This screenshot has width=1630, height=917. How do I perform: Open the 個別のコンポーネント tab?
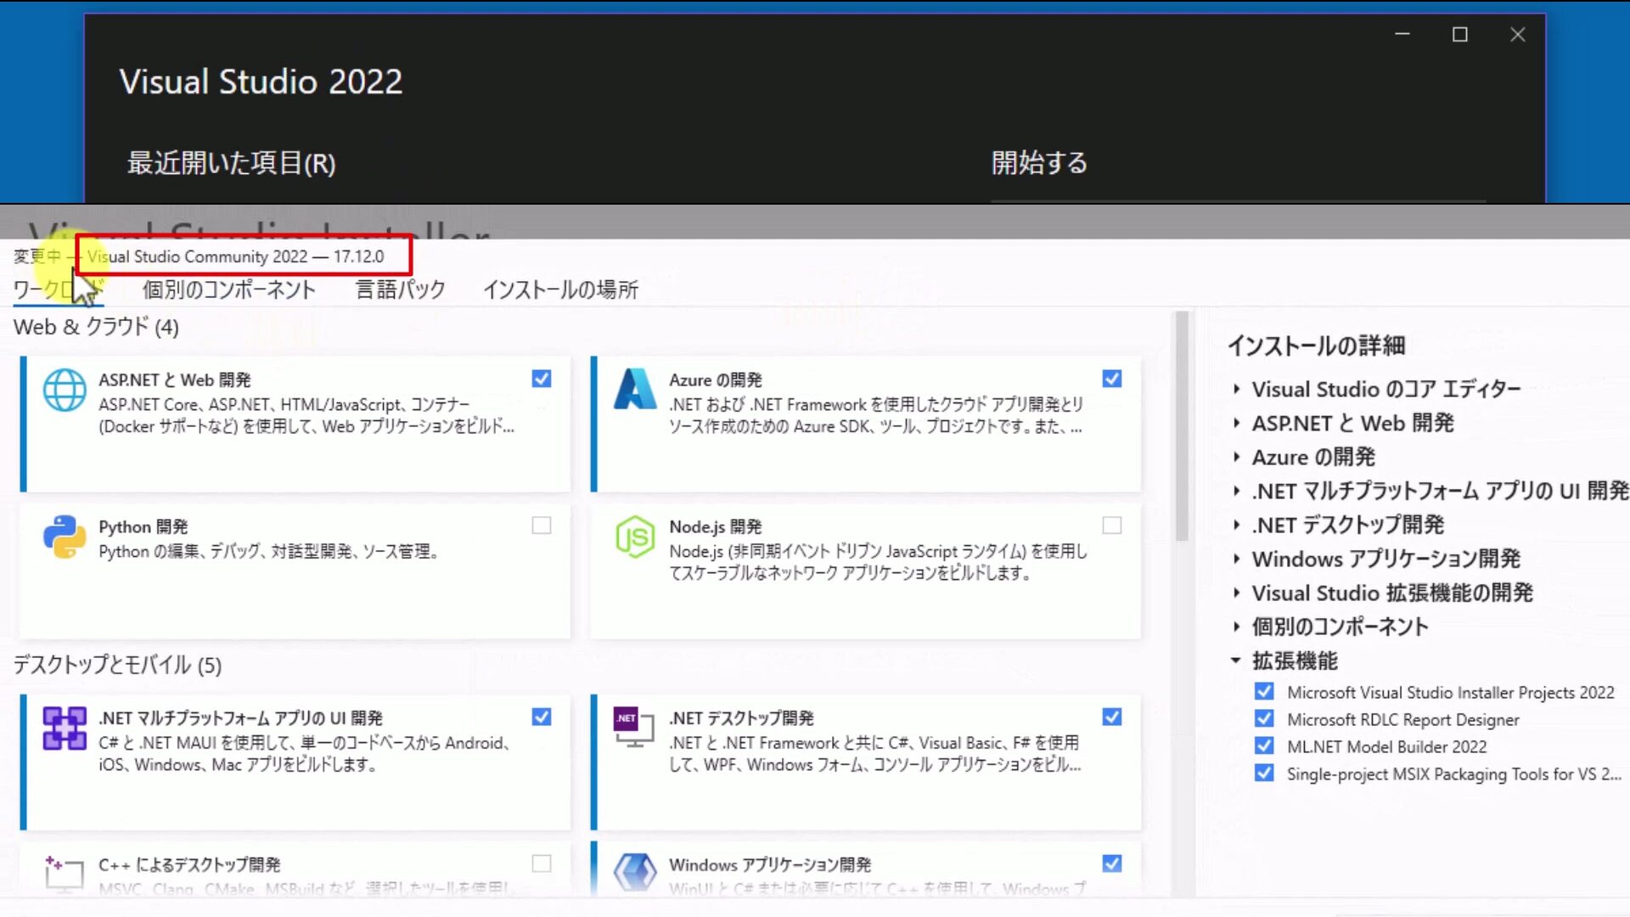pos(229,290)
